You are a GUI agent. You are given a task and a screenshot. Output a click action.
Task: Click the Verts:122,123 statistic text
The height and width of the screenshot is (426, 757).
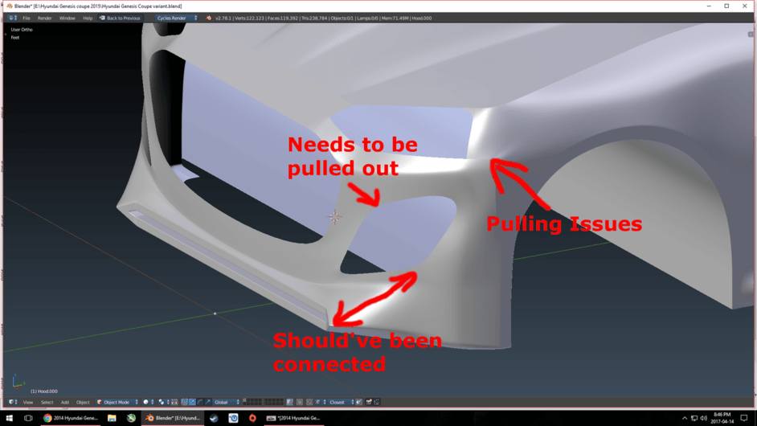pyautogui.click(x=249, y=18)
